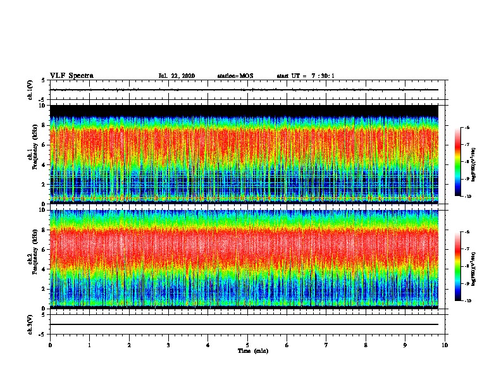This screenshot has height=387, width=501.
Task: Click the ch.1 spectrogram plot area
Action: (244, 154)
